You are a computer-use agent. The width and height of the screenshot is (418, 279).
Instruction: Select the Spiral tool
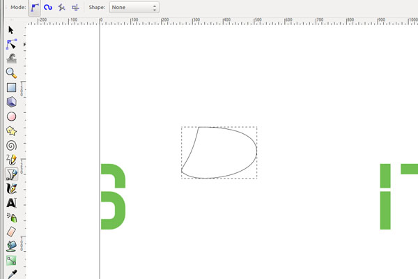tap(11, 146)
